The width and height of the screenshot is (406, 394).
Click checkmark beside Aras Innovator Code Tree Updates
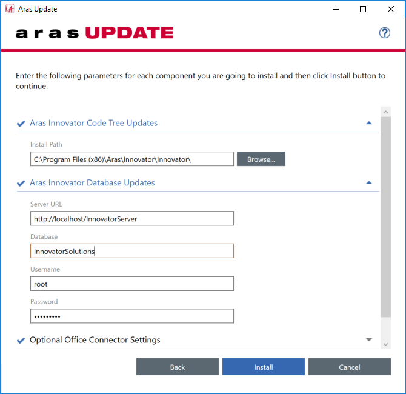22,123
